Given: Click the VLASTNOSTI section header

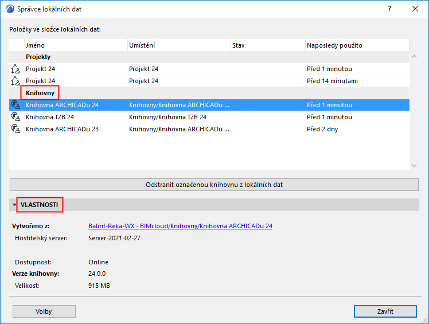Looking at the screenshot, I should point(214,205).
